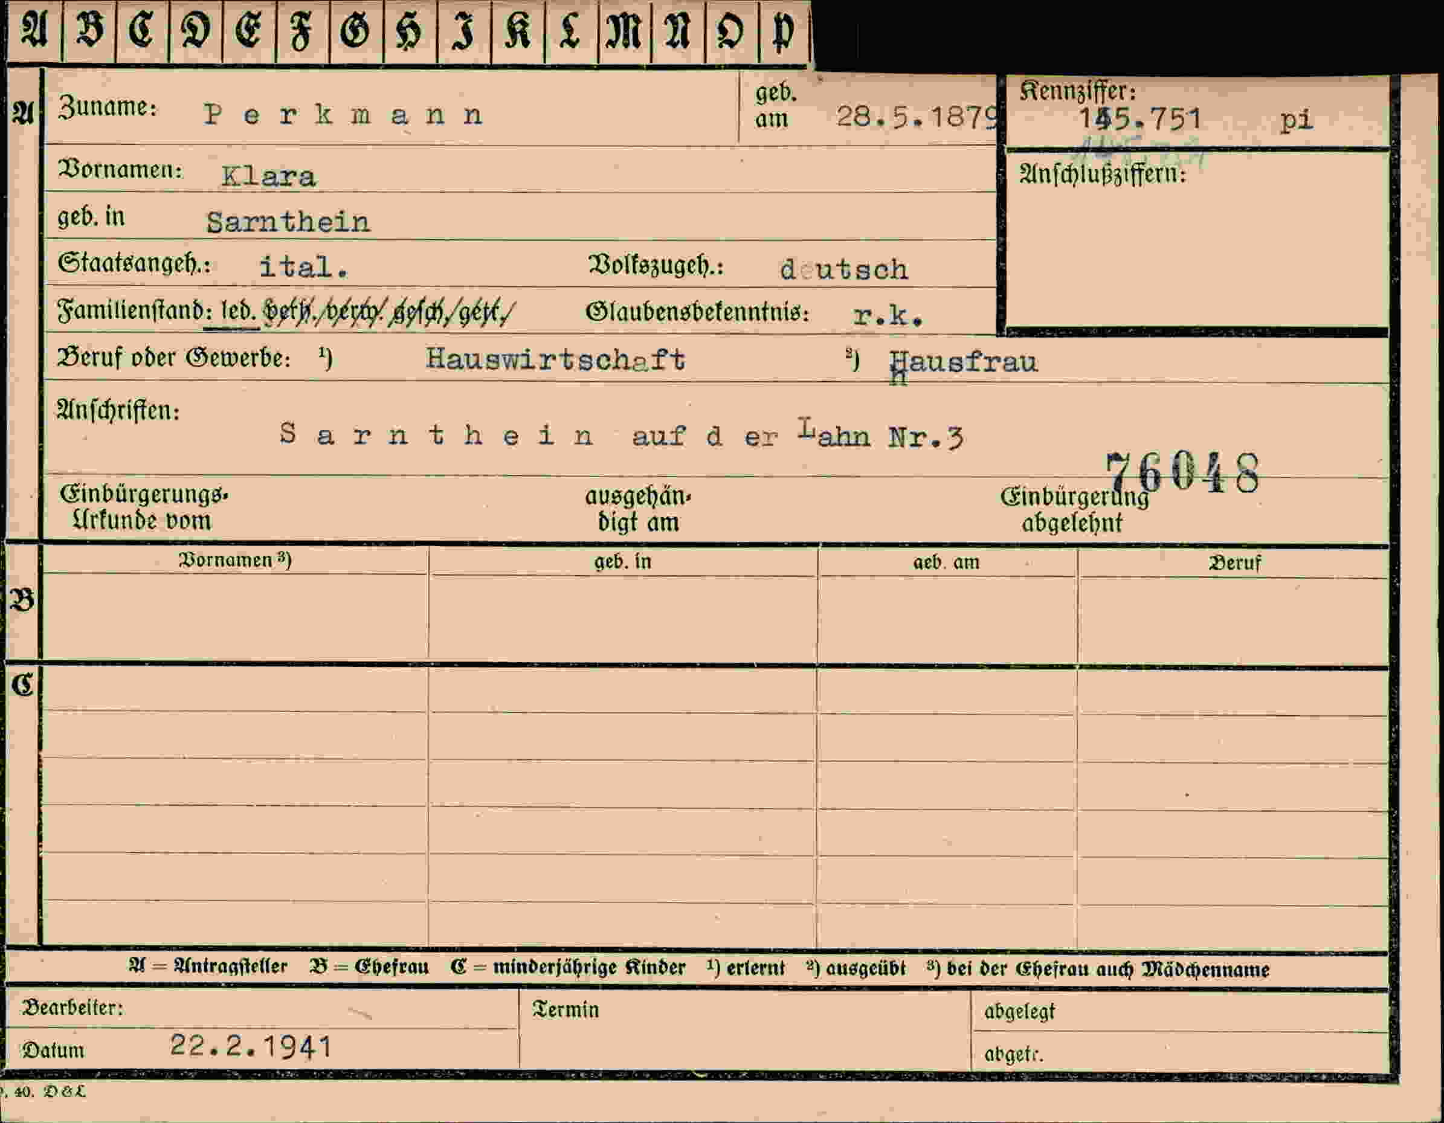Image resolution: width=1444 pixels, height=1123 pixels.
Task: Click the "Einbürgerung abgelehnt" label
Action: point(1074,510)
